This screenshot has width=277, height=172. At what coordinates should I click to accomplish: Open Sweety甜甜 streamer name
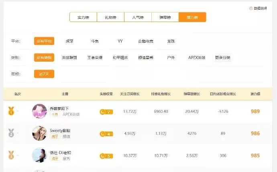click(60, 131)
